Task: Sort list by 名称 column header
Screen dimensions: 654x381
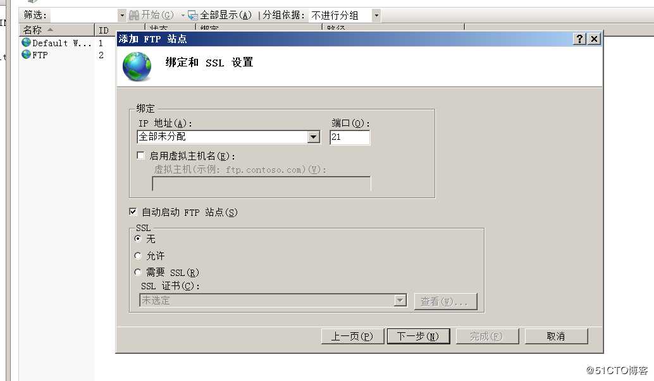Action: point(57,30)
